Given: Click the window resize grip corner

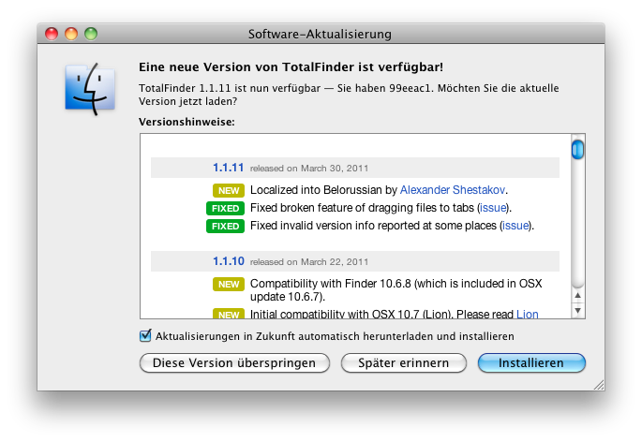Looking at the screenshot, I should (x=597, y=383).
